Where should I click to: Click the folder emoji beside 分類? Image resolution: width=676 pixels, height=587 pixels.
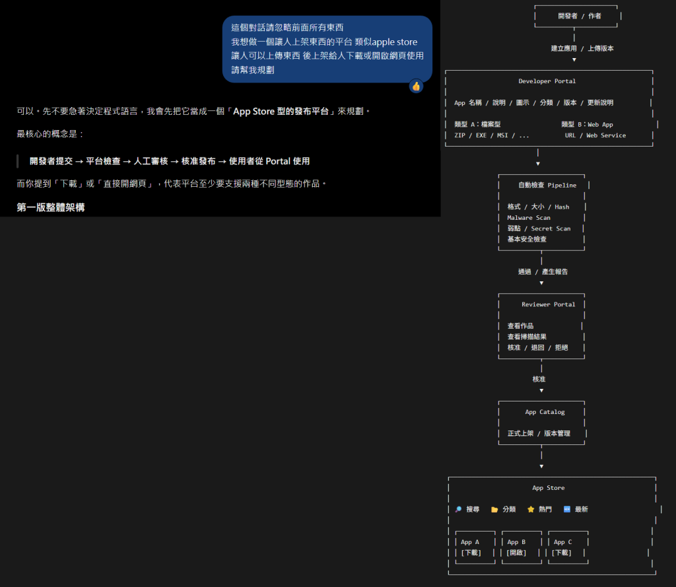pyautogui.click(x=494, y=509)
